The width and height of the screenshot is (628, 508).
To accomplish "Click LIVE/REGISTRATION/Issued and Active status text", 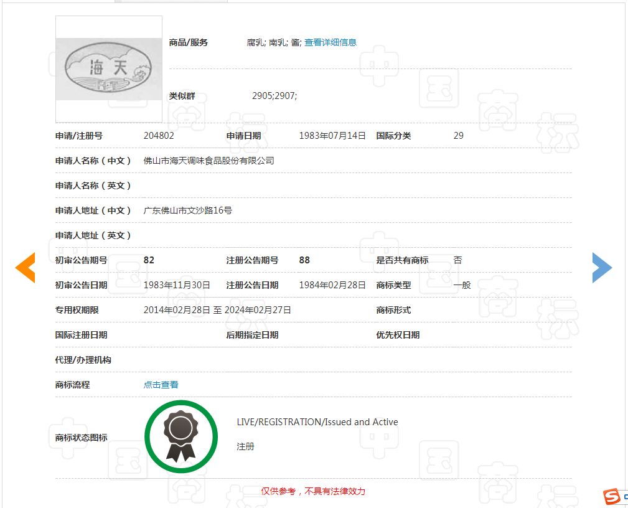I will pos(317,422).
